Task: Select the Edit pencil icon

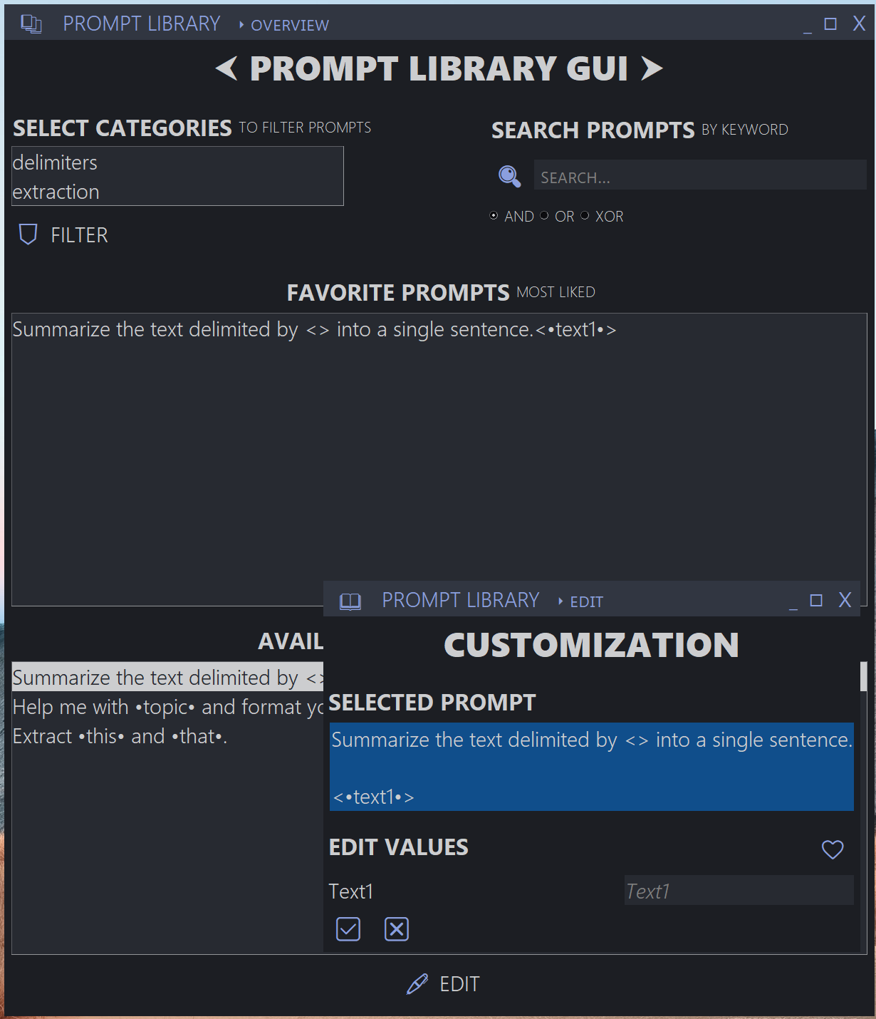Action: click(x=417, y=983)
